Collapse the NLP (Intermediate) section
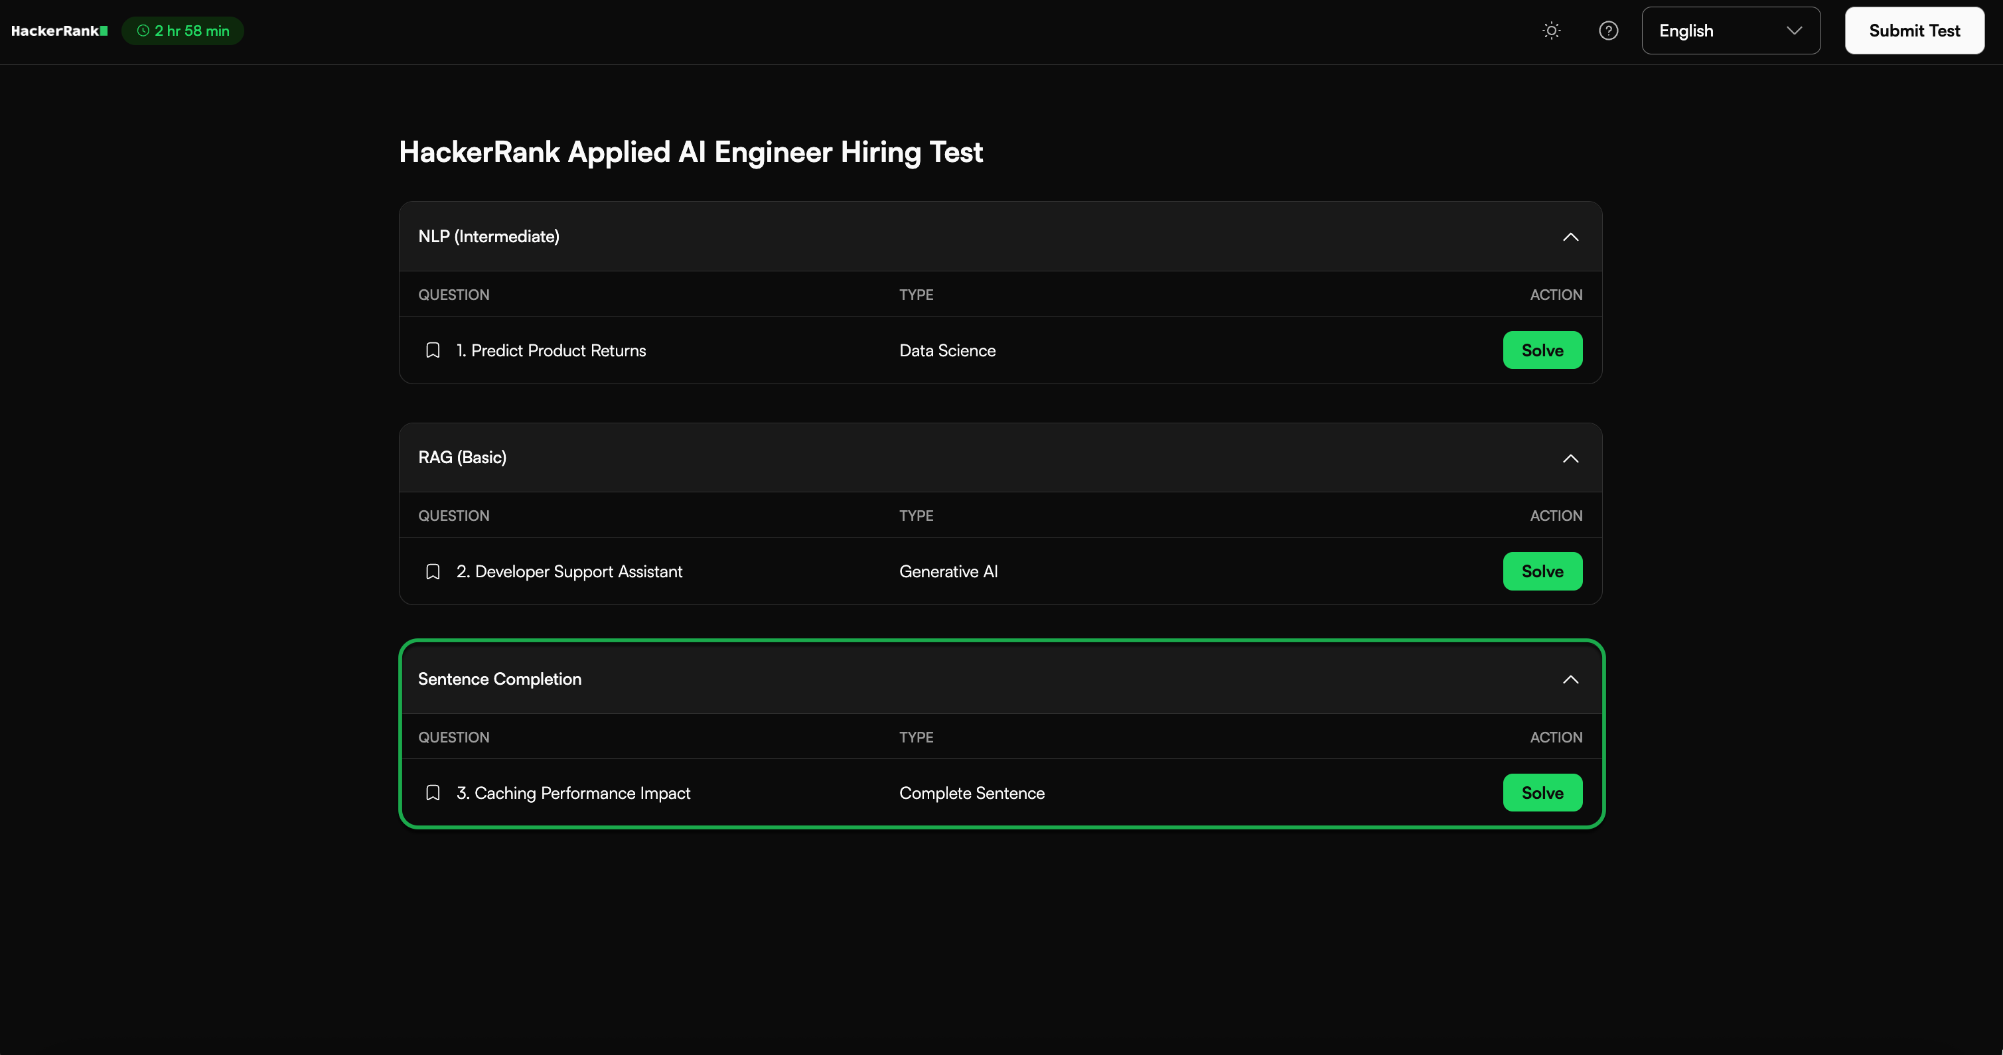The width and height of the screenshot is (2003, 1055). click(x=1570, y=237)
